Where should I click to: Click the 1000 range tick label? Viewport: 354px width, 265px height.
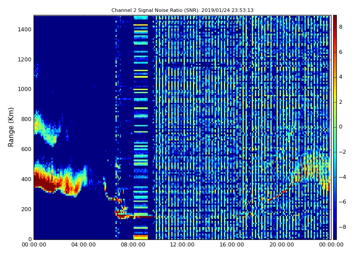25,89
